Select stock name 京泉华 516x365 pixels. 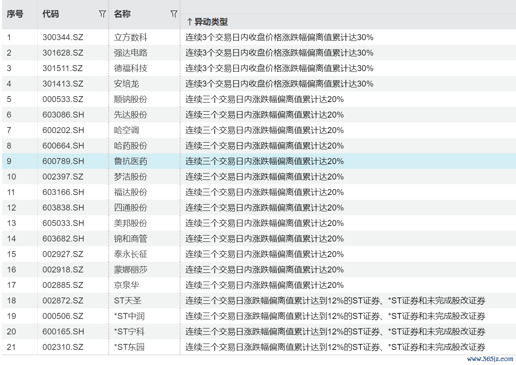pyautogui.click(x=127, y=285)
